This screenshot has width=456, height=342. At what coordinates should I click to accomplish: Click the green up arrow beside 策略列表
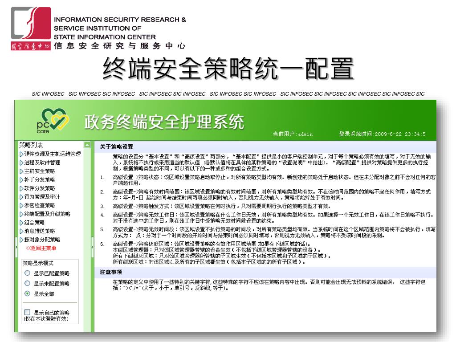point(87,145)
